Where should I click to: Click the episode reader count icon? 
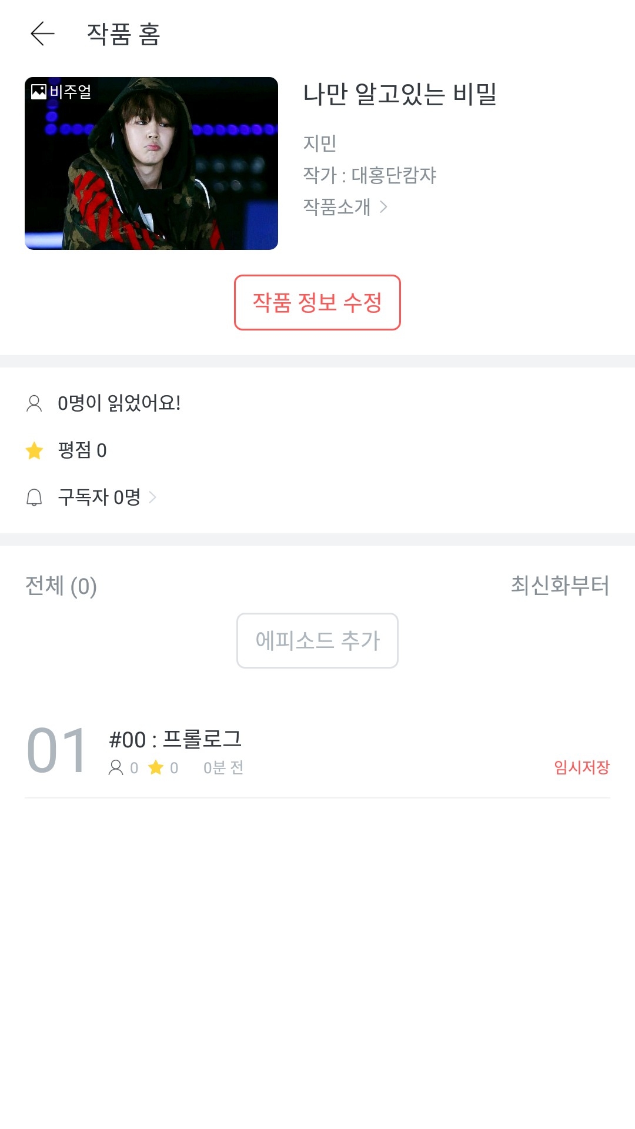point(116,767)
